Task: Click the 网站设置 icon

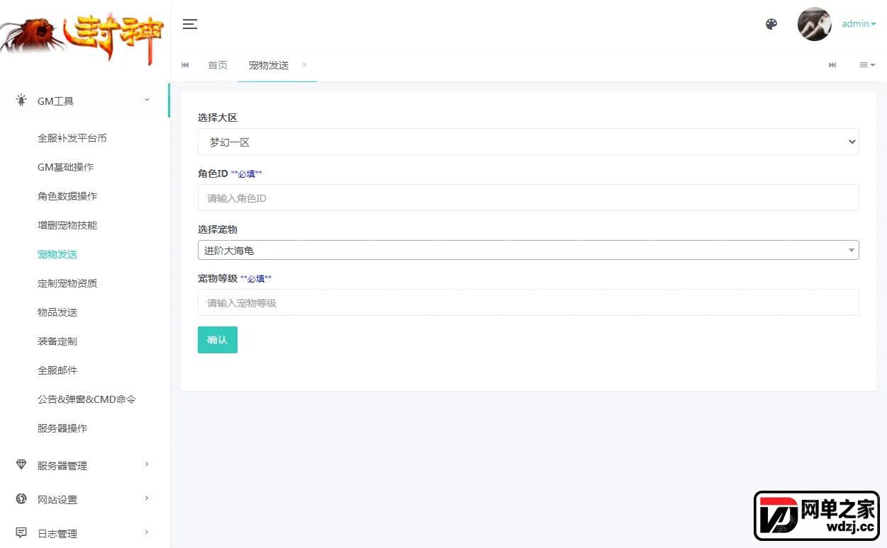Action: click(21, 499)
